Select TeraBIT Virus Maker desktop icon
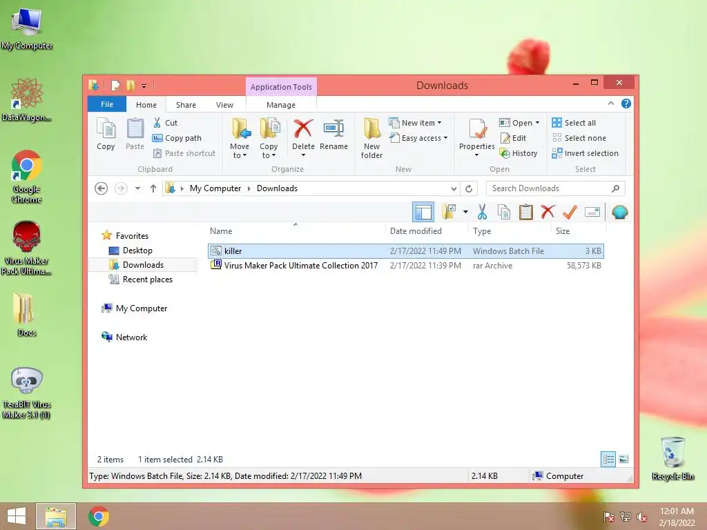The height and width of the screenshot is (530, 707). [27, 393]
